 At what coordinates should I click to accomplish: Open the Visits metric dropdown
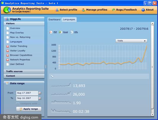pyautogui.click(x=131, y=41)
